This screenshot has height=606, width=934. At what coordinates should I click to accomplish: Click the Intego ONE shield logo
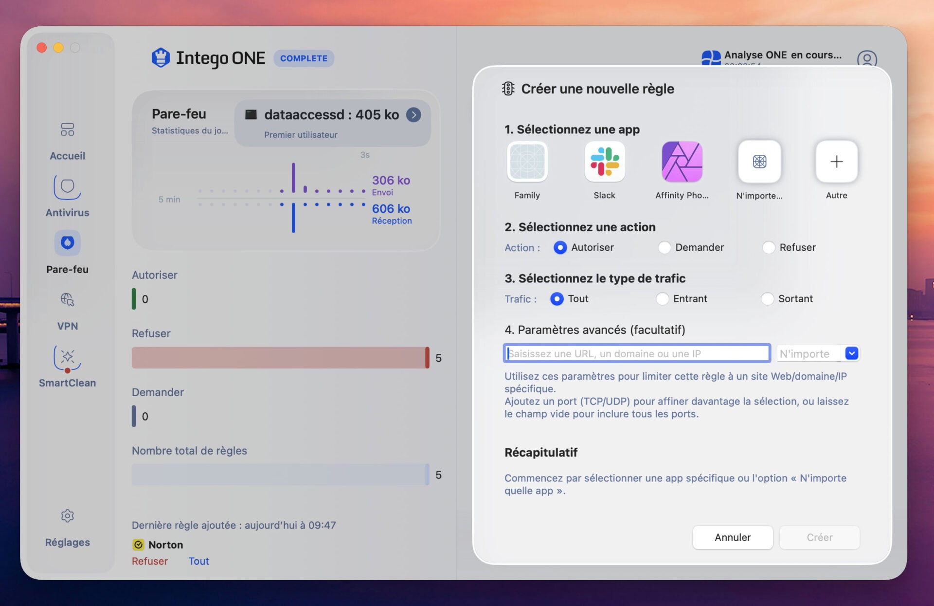point(161,58)
